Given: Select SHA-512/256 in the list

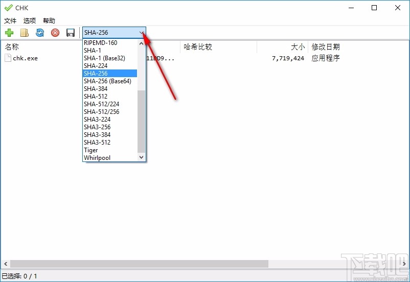Looking at the screenshot, I should pyautogui.click(x=110, y=111).
